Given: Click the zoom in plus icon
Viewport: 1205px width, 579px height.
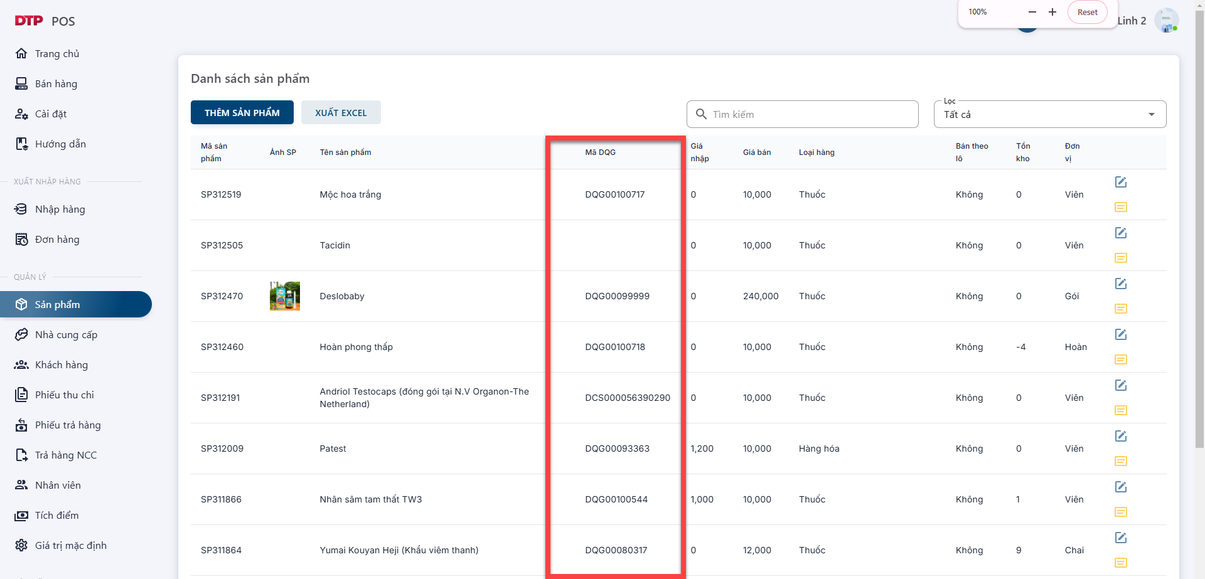Looking at the screenshot, I should (1052, 12).
